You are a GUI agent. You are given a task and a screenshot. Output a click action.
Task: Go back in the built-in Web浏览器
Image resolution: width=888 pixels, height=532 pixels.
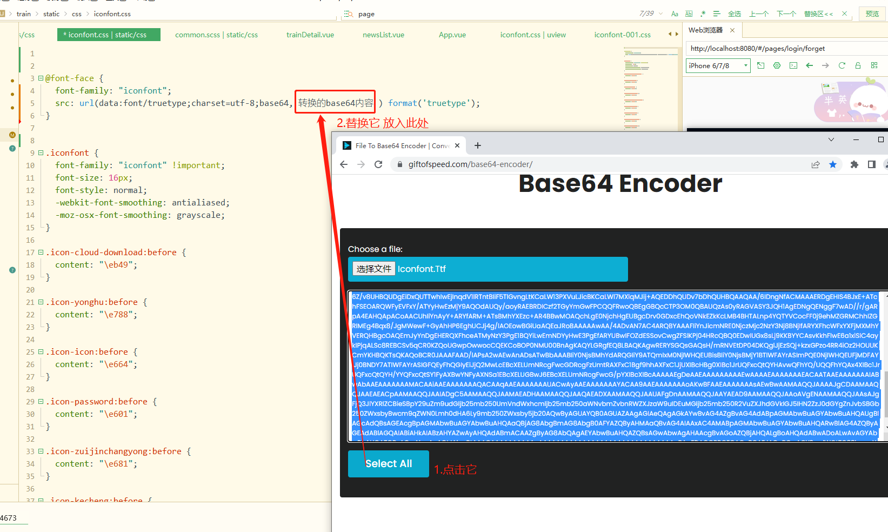click(809, 65)
